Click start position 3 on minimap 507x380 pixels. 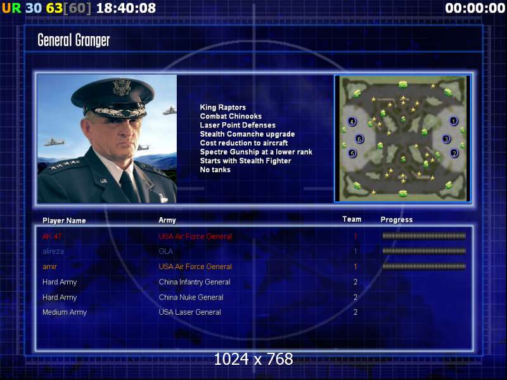click(447, 139)
